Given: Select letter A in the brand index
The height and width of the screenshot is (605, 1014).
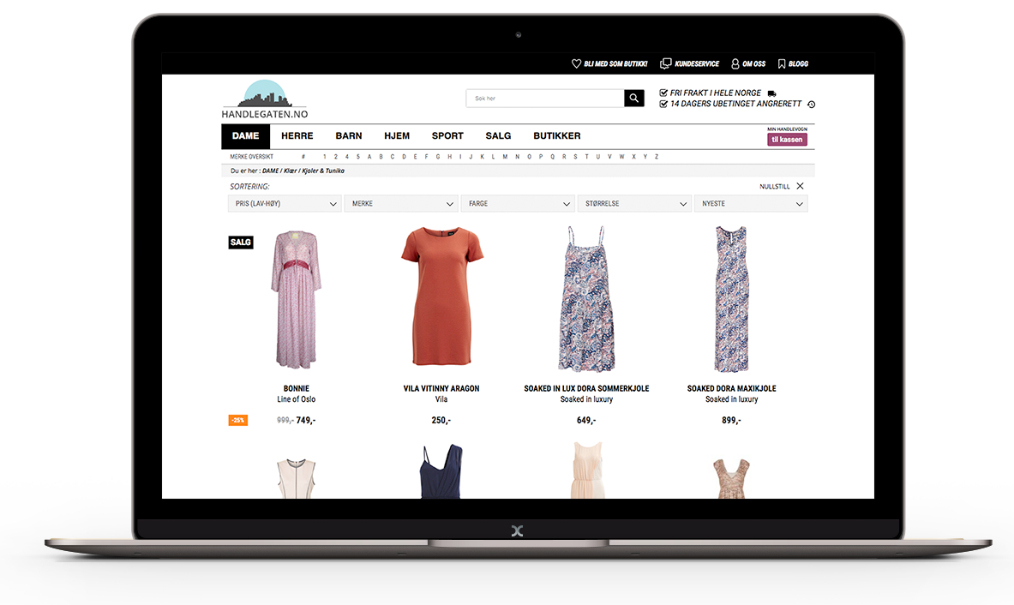Looking at the screenshot, I should 369,157.
